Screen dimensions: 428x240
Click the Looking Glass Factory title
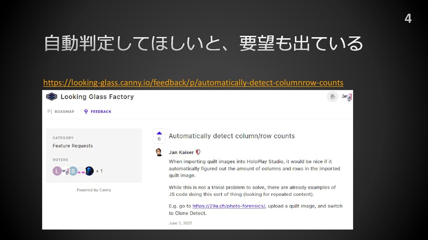pyautogui.click(x=97, y=97)
